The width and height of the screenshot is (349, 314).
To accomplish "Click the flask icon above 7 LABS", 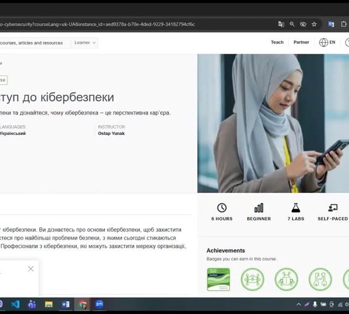I will [296, 208].
